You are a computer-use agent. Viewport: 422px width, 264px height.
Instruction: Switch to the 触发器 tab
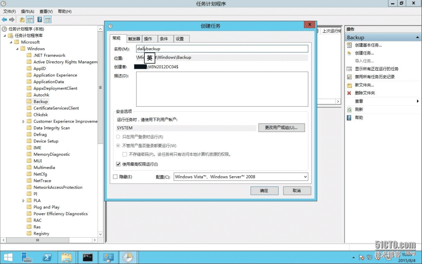pyautogui.click(x=134, y=39)
